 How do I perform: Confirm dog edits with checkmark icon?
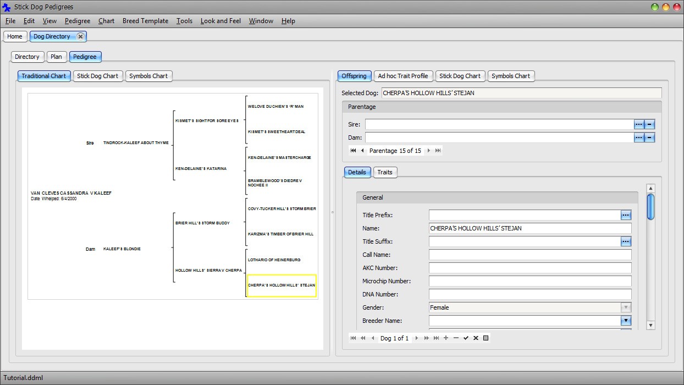point(466,338)
